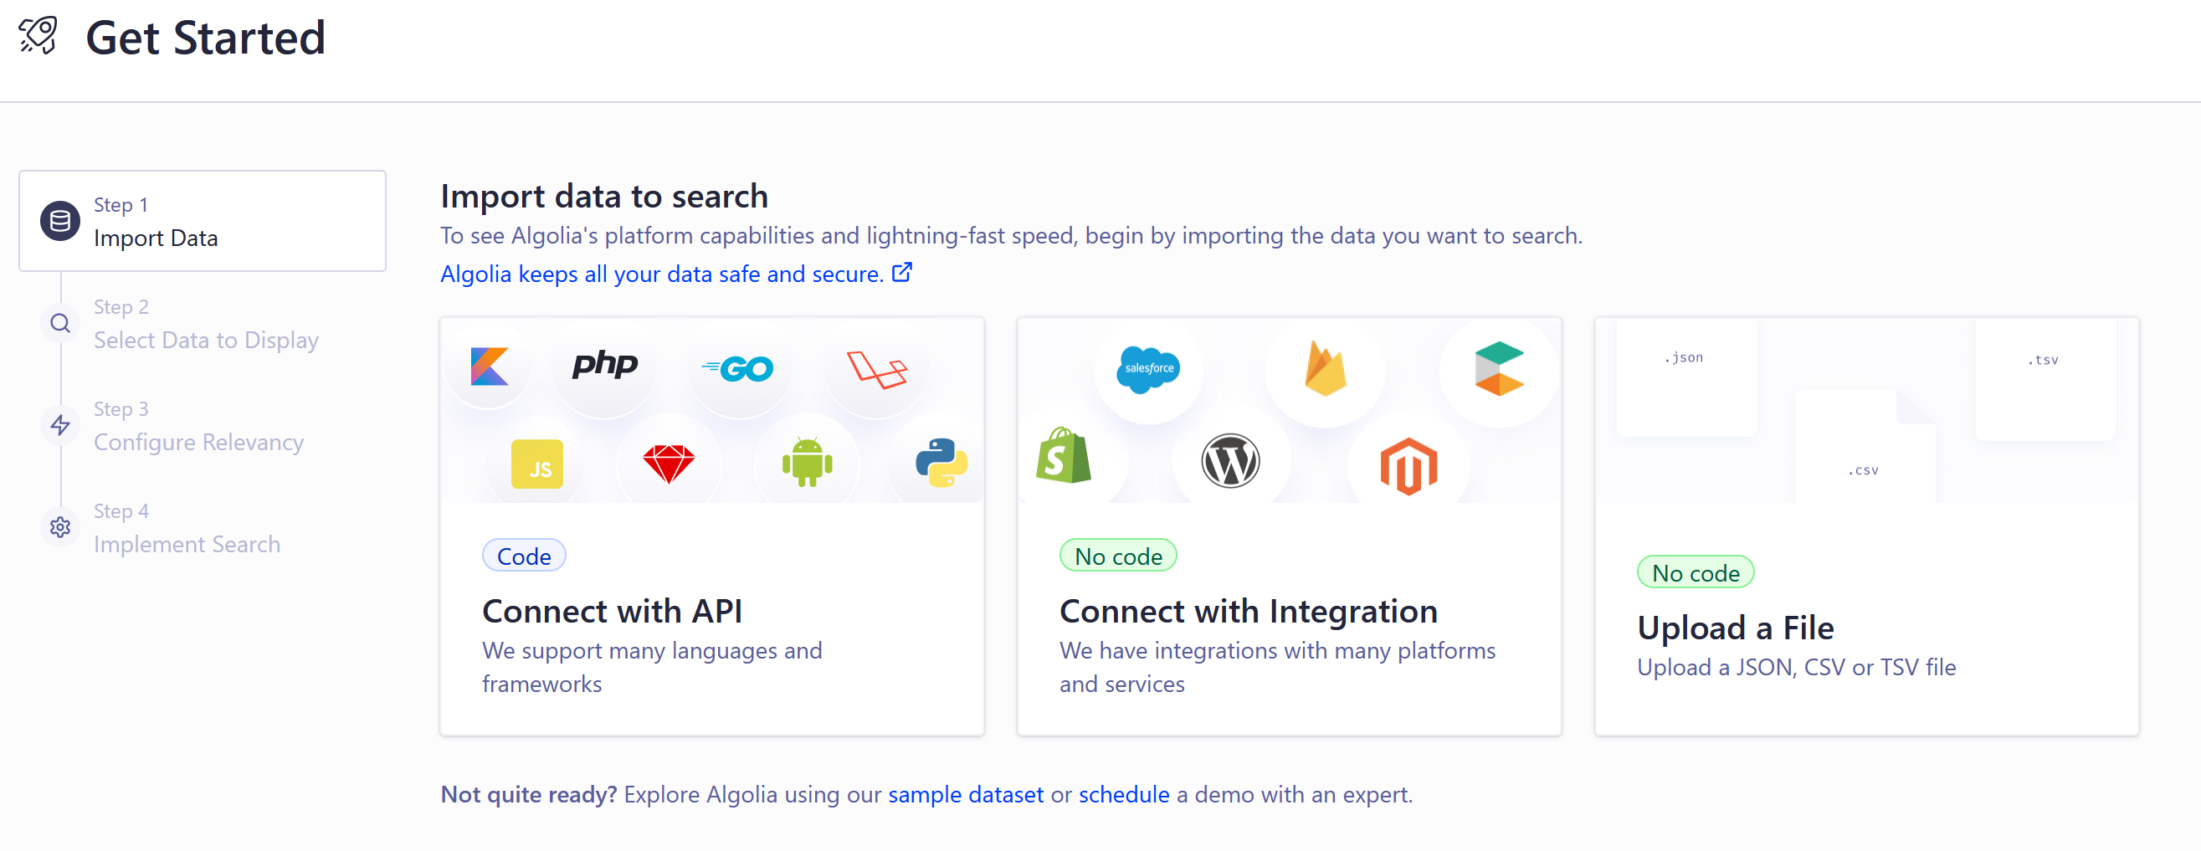This screenshot has width=2201, height=851.
Task: Click We support many languages and frameworks text
Action: [652, 667]
